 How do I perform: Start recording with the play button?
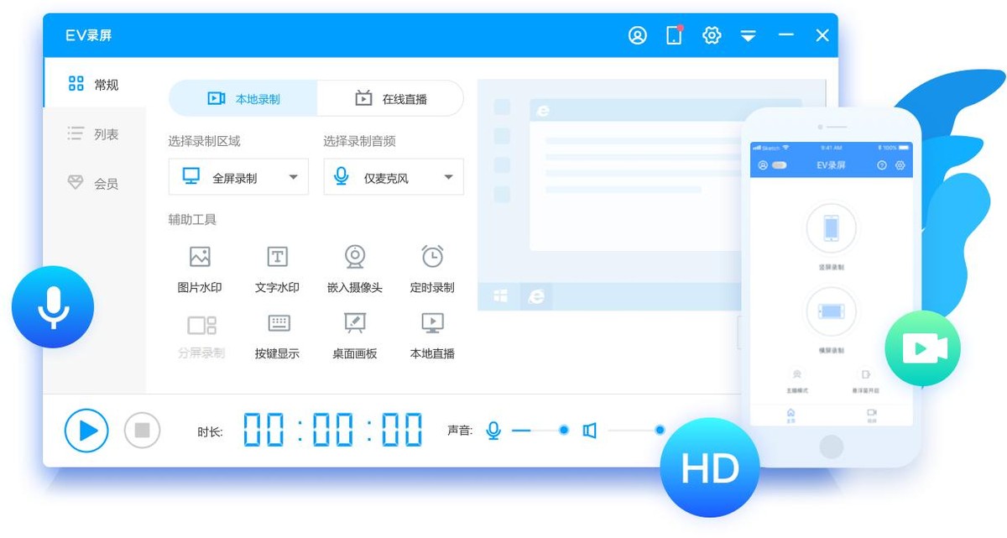(x=86, y=430)
